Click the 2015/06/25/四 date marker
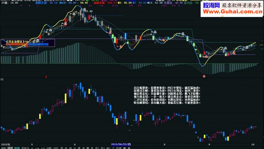 pos(121,144)
